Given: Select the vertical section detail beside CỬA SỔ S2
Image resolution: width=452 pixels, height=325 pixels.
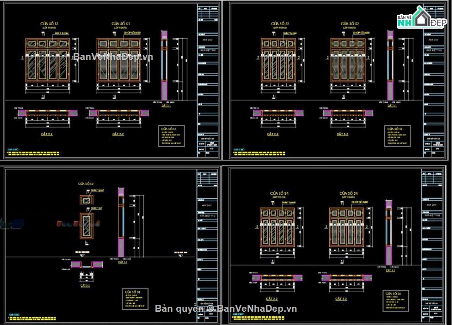Looking at the screenshot, I should (x=391, y=64).
